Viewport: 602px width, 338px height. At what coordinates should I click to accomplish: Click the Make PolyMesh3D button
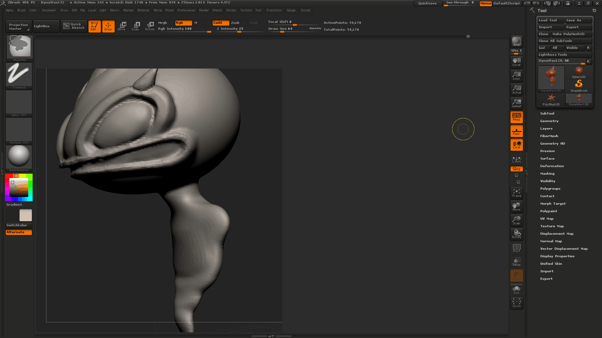point(571,34)
